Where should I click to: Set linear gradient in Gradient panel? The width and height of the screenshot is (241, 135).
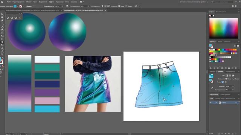pyautogui.click(x=227, y=75)
